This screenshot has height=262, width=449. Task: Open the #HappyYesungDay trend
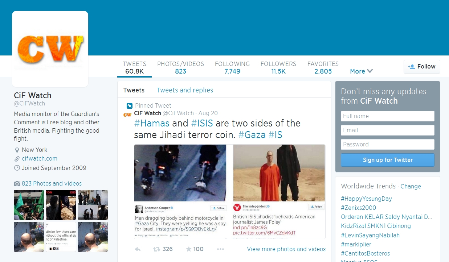click(366, 199)
